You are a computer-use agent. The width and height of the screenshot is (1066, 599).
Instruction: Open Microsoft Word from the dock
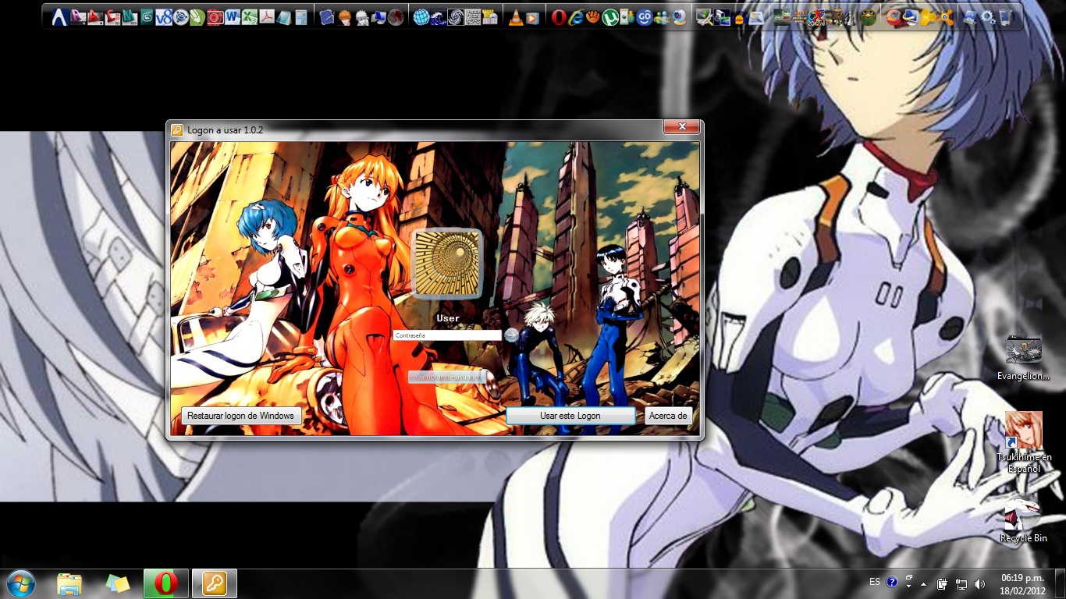(x=233, y=17)
